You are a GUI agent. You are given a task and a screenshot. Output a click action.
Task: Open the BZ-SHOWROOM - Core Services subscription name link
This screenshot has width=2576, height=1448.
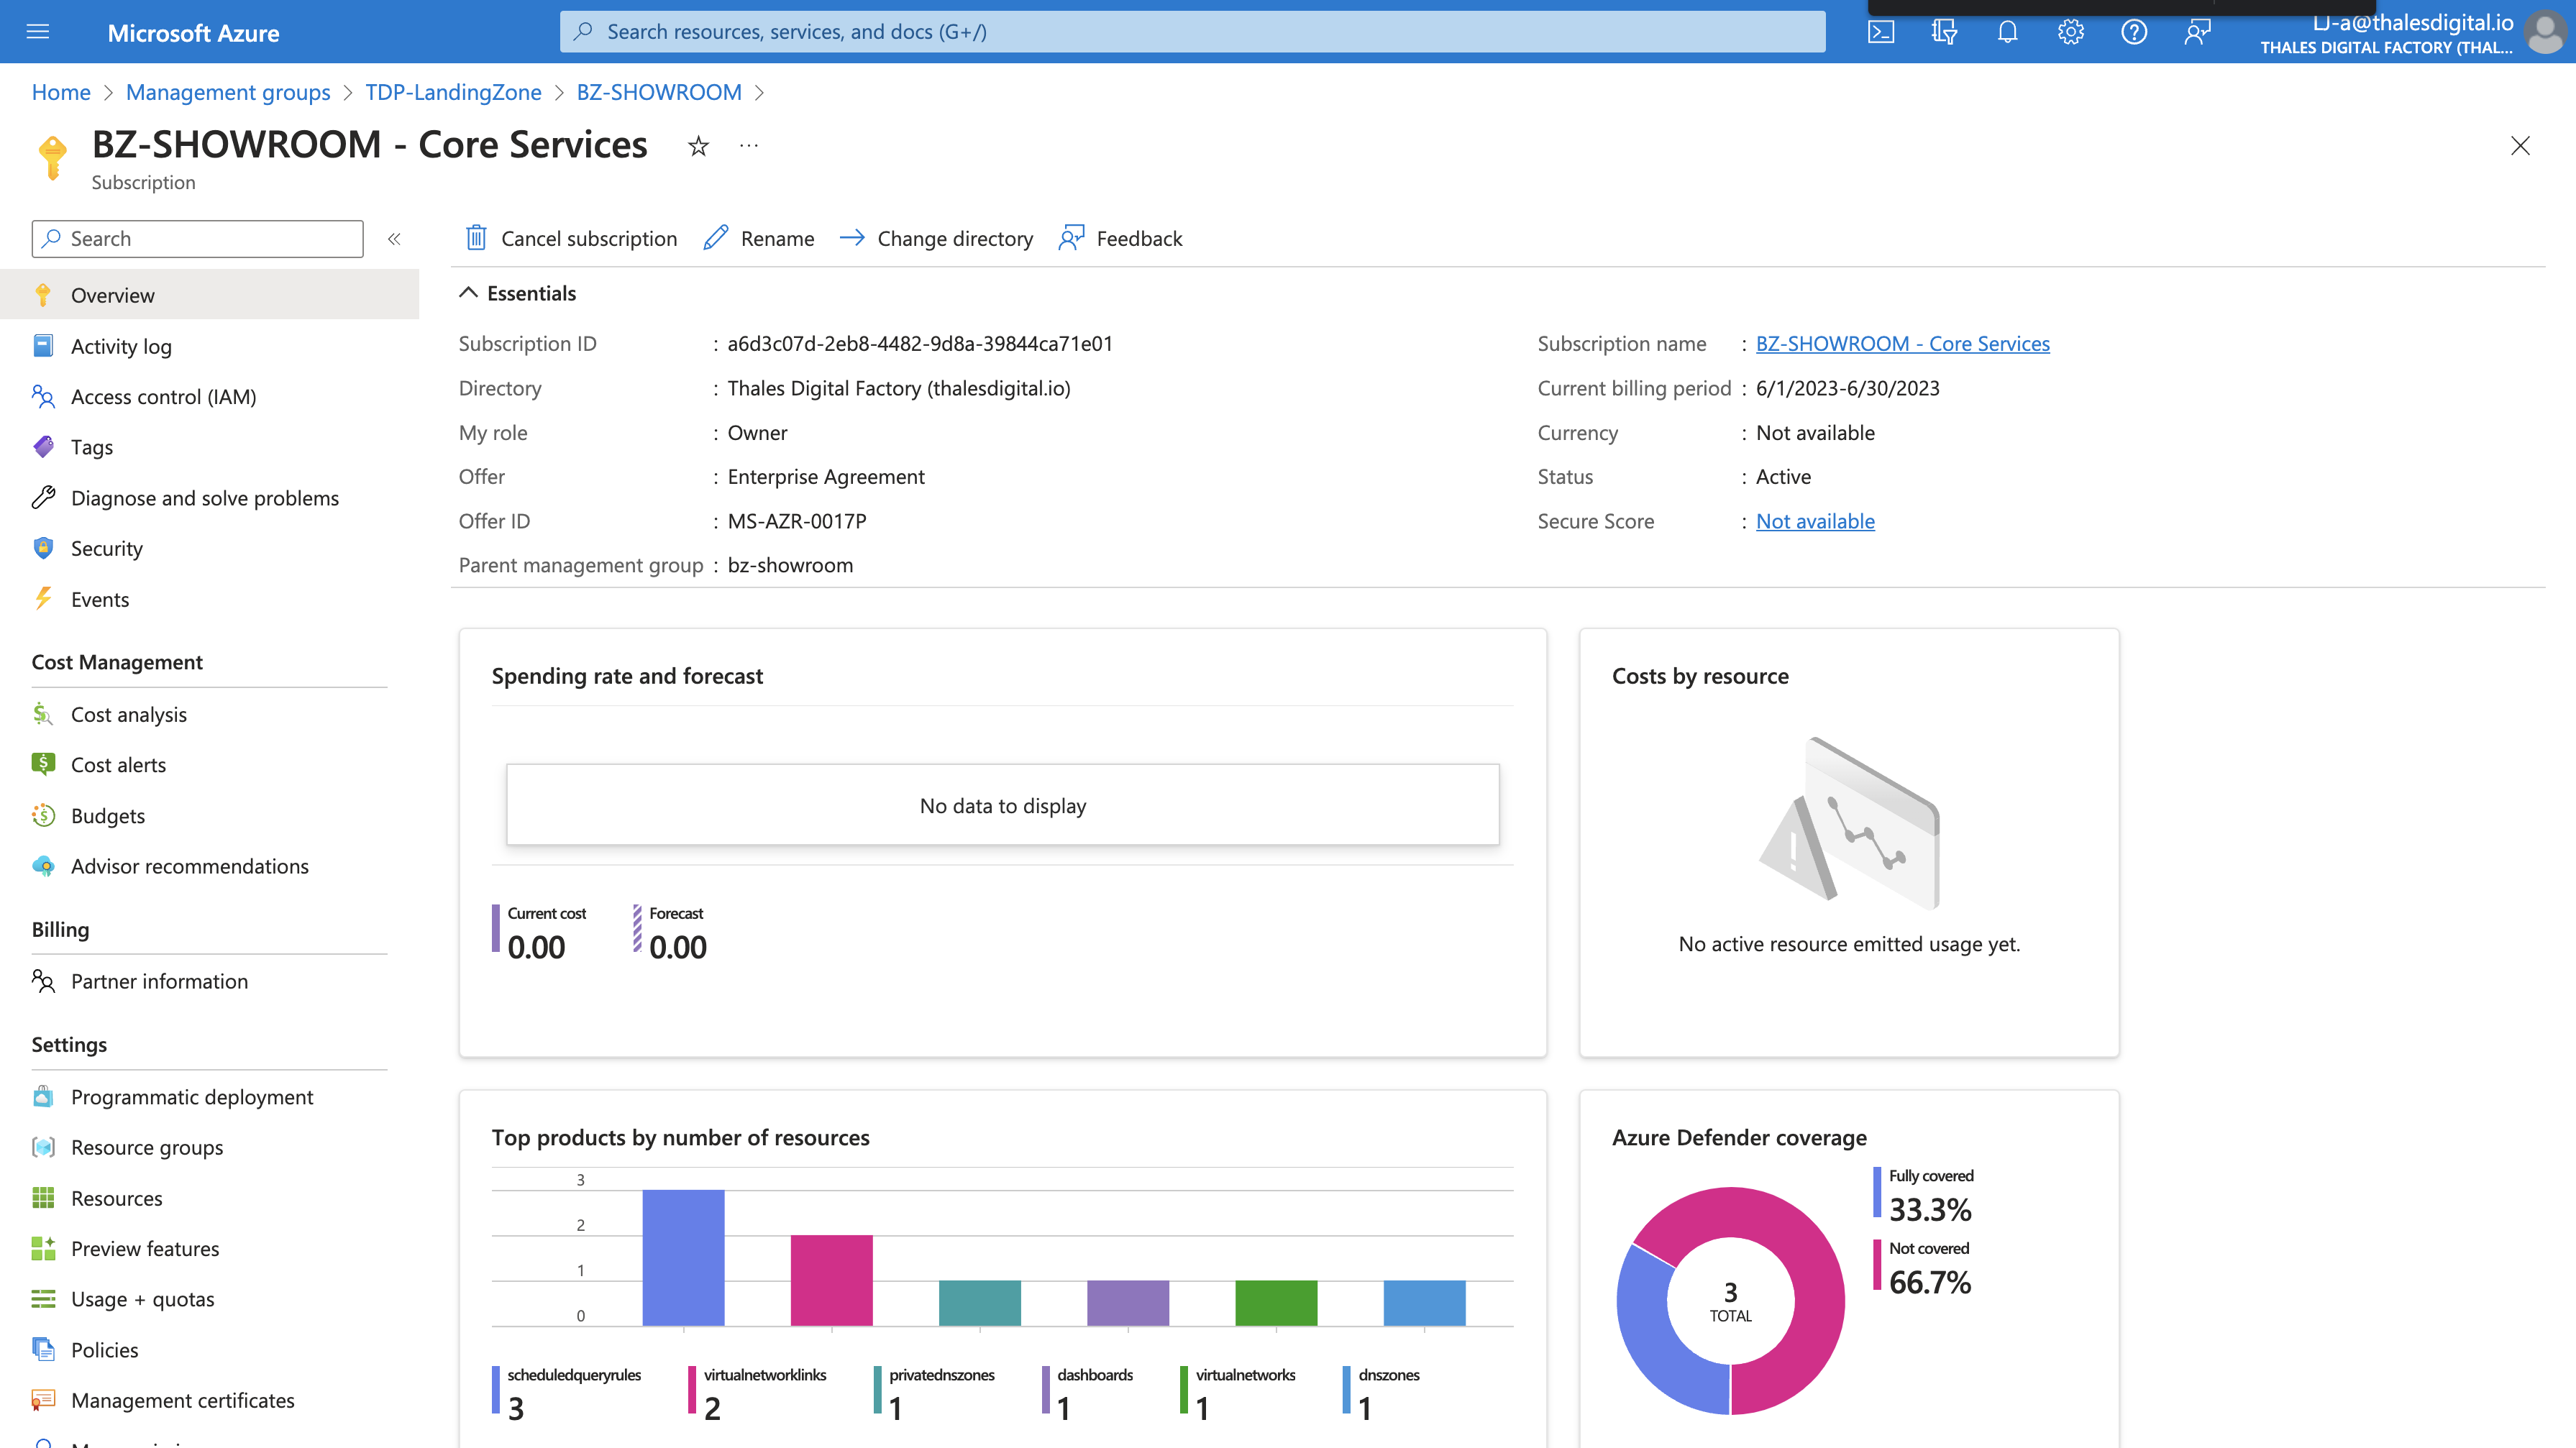point(1902,343)
